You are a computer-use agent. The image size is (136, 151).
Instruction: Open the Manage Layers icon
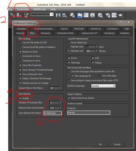coord(72,15)
